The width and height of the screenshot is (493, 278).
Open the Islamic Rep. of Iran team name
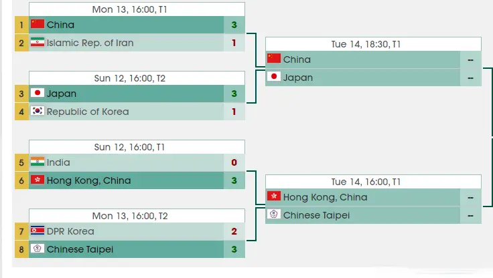click(90, 43)
